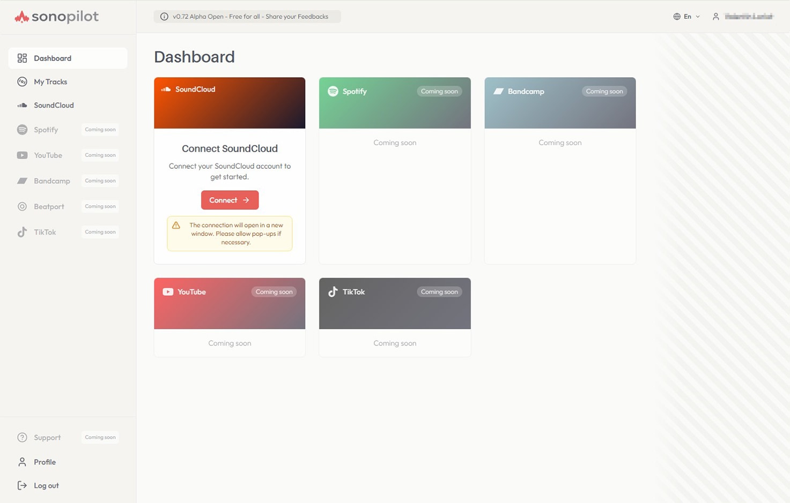
Task: Click the sonopilot logo
Action: (56, 17)
